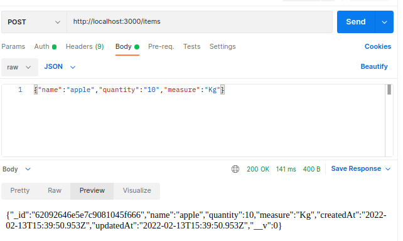
Task: Select the request Body tab
Action: click(x=127, y=46)
